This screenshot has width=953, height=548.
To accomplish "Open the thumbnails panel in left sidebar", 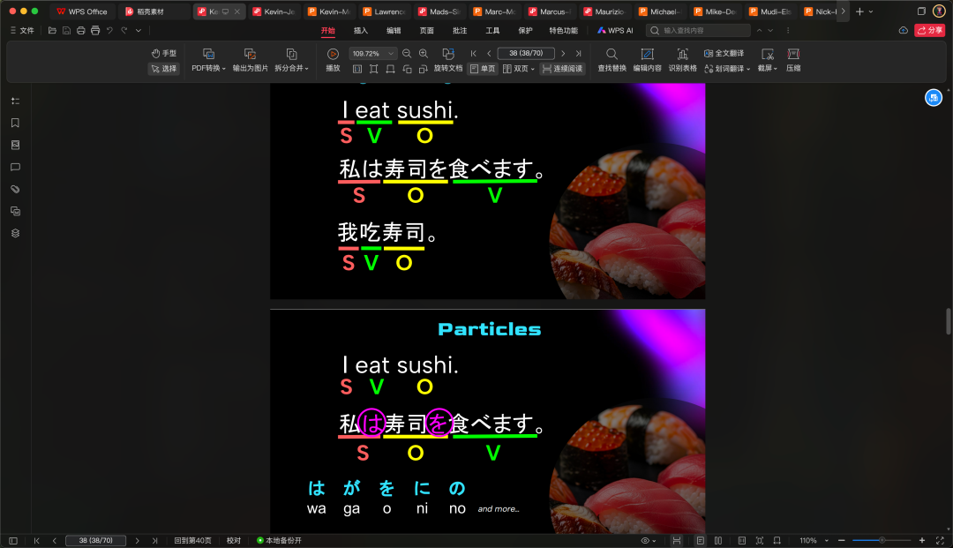I will point(15,146).
